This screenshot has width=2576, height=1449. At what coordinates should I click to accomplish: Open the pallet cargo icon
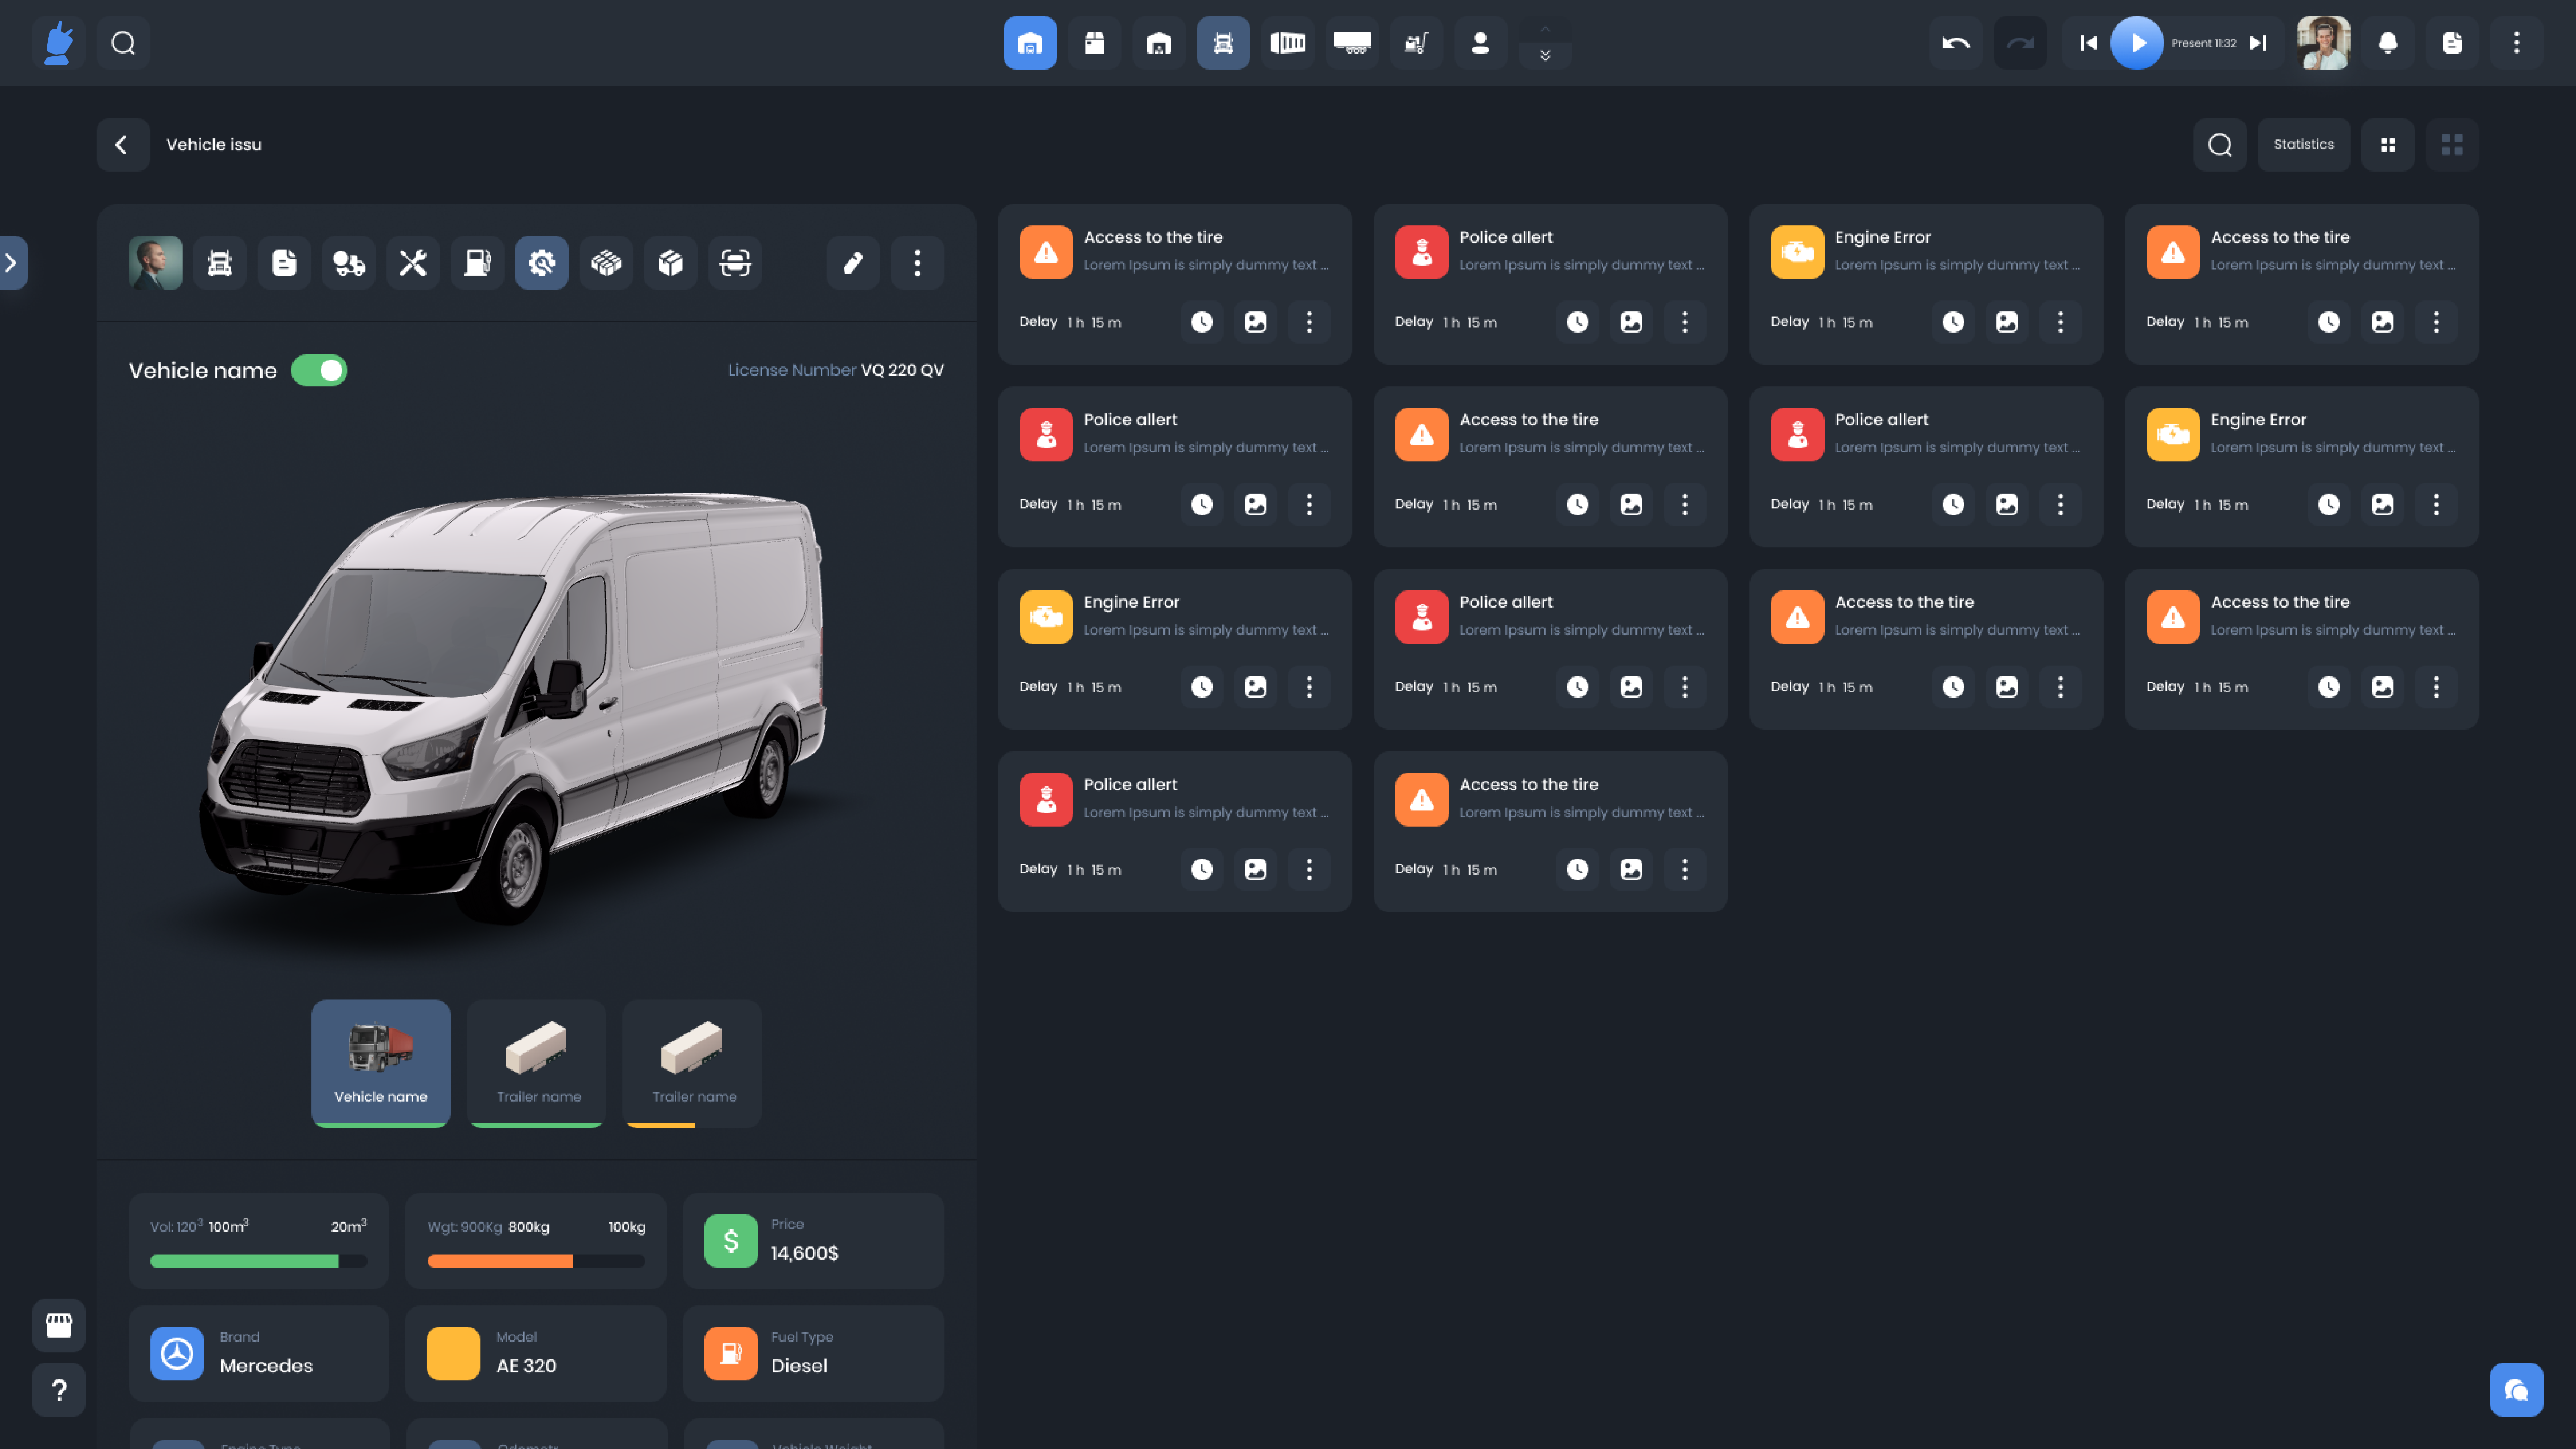pyautogui.click(x=606, y=263)
